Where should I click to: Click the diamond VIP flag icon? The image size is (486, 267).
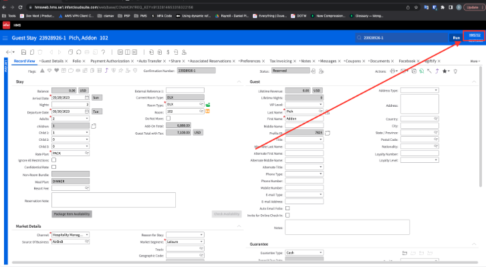[x=49, y=71]
